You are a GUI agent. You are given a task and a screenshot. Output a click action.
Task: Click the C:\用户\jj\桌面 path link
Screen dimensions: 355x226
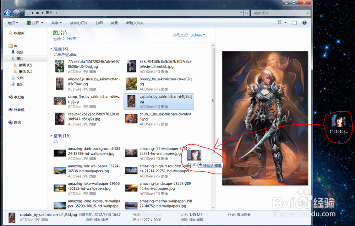(65, 54)
